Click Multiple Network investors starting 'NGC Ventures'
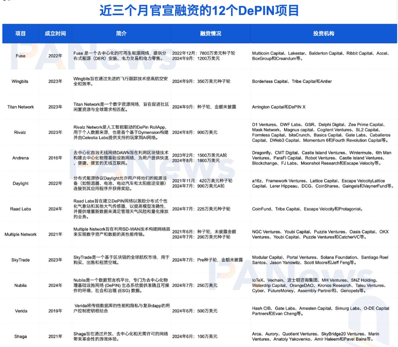 click(320, 234)
